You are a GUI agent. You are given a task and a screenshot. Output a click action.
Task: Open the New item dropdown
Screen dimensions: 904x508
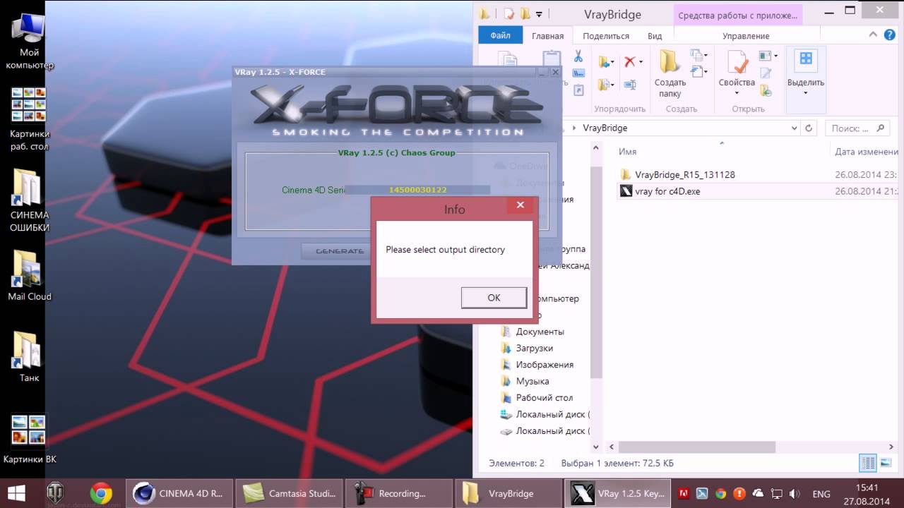[698, 55]
